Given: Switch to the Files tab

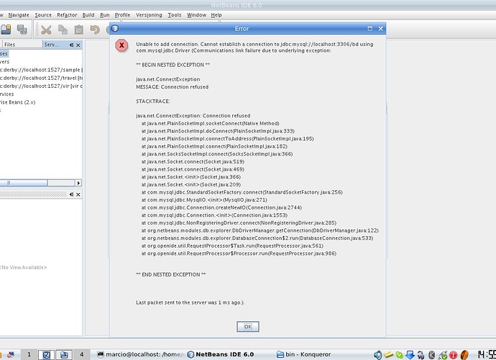Looking at the screenshot, I should tap(22, 45).
